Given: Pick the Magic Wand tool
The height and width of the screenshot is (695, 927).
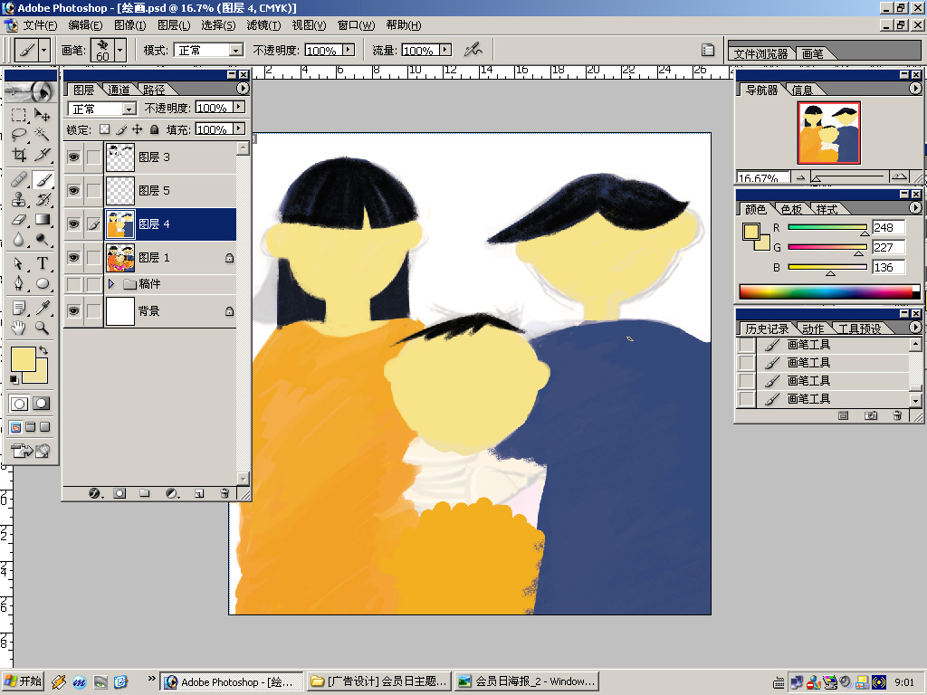Looking at the screenshot, I should [42, 135].
